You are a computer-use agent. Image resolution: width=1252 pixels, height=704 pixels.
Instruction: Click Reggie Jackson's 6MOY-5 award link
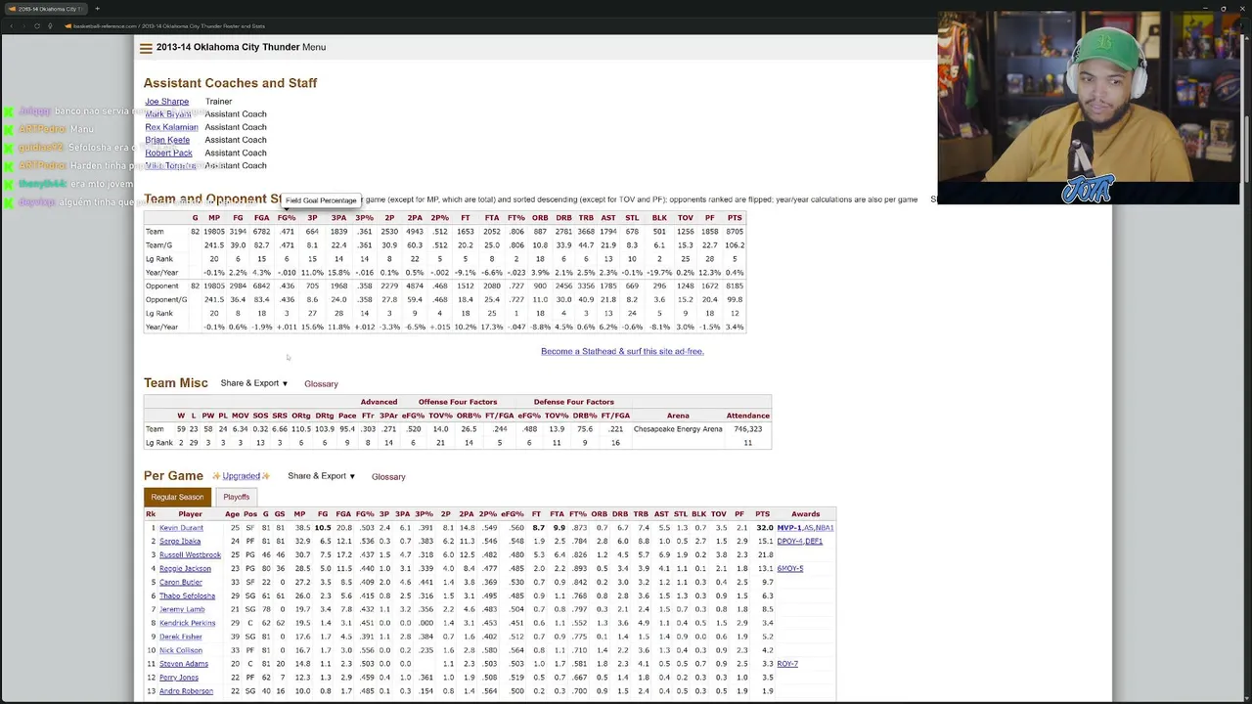pyautogui.click(x=790, y=568)
